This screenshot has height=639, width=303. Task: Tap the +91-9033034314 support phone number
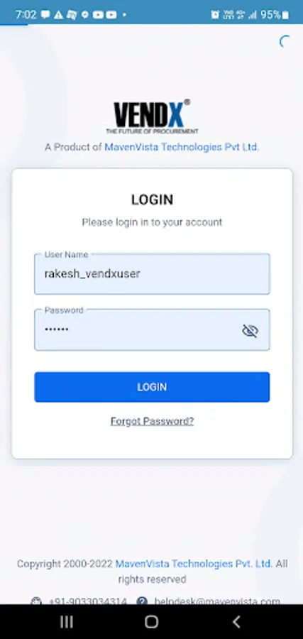click(87, 601)
